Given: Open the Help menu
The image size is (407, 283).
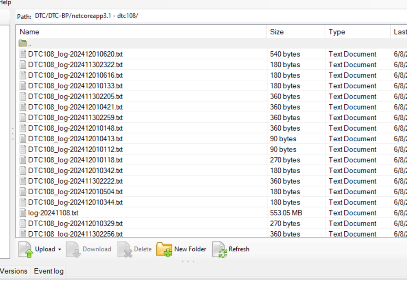Looking at the screenshot, I should click(x=6, y=3).
